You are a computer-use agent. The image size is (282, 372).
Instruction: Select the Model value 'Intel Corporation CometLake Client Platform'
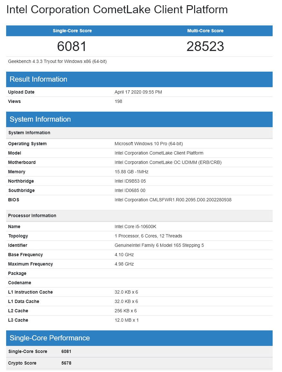159,153
